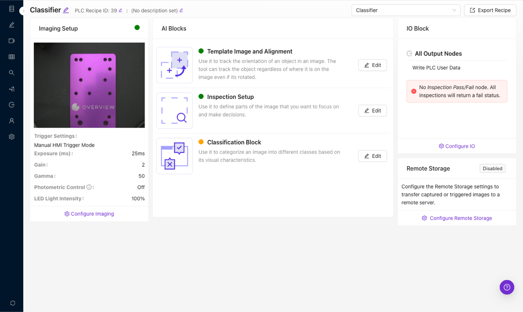The width and height of the screenshot is (523, 312).
Task: Open the user profile icon in the sidebar
Action: pyautogui.click(x=11, y=120)
